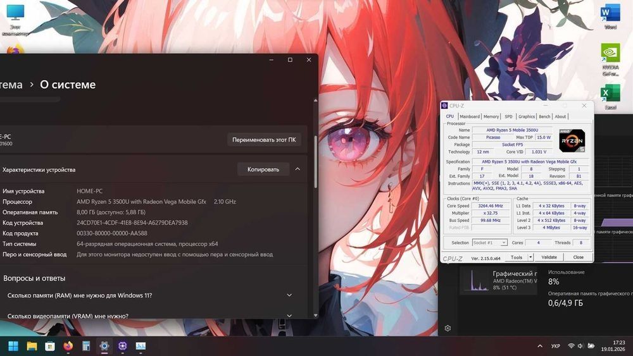Open Firefox from the taskbar
This screenshot has height=356, width=633.
pyautogui.click(x=68, y=346)
